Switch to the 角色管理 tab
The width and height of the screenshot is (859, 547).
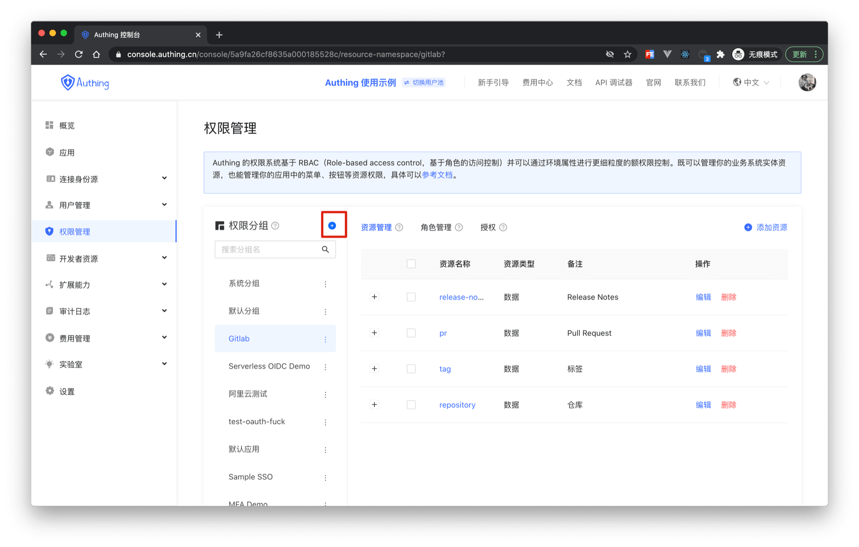436,227
